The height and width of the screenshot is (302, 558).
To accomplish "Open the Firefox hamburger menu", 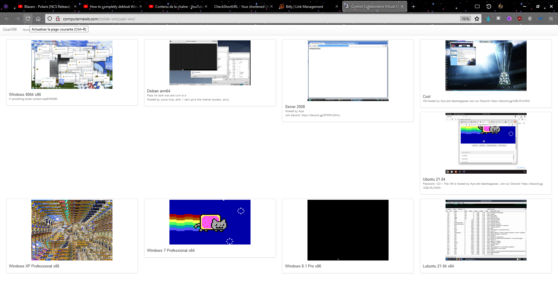I will coord(551,19).
